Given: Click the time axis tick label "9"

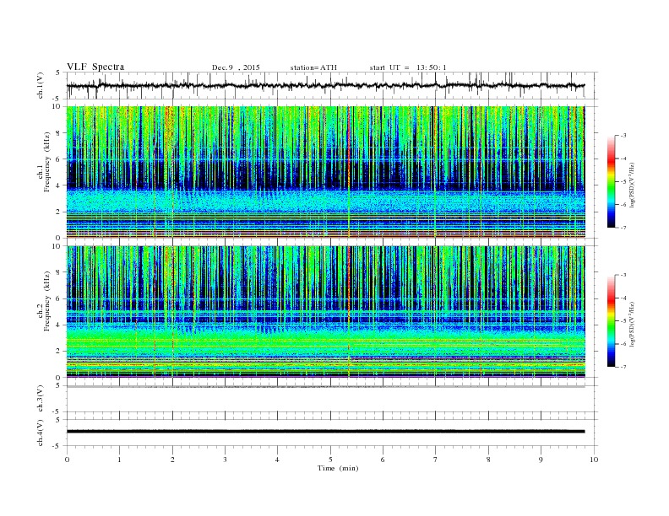Looking at the screenshot, I should pos(541,460).
